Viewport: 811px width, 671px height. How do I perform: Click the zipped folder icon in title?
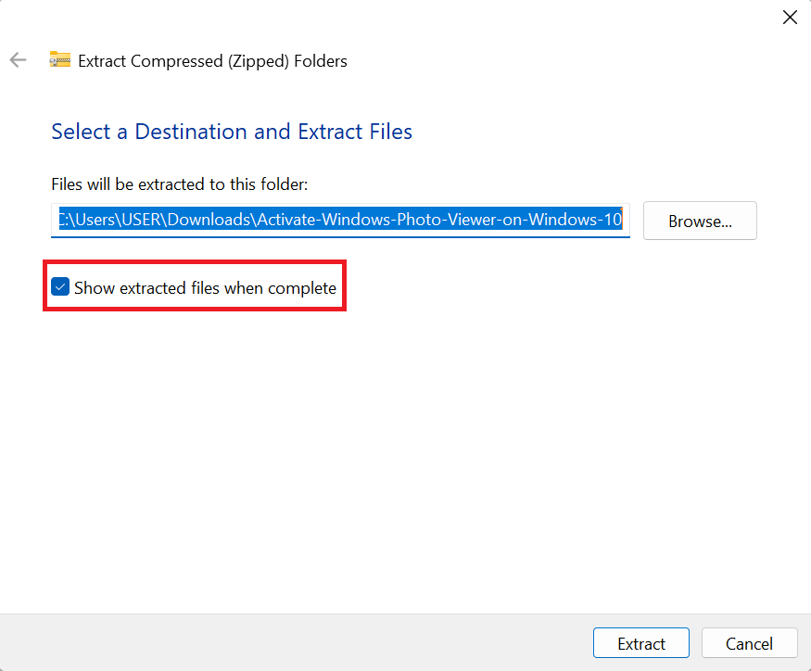click(60, 59)
